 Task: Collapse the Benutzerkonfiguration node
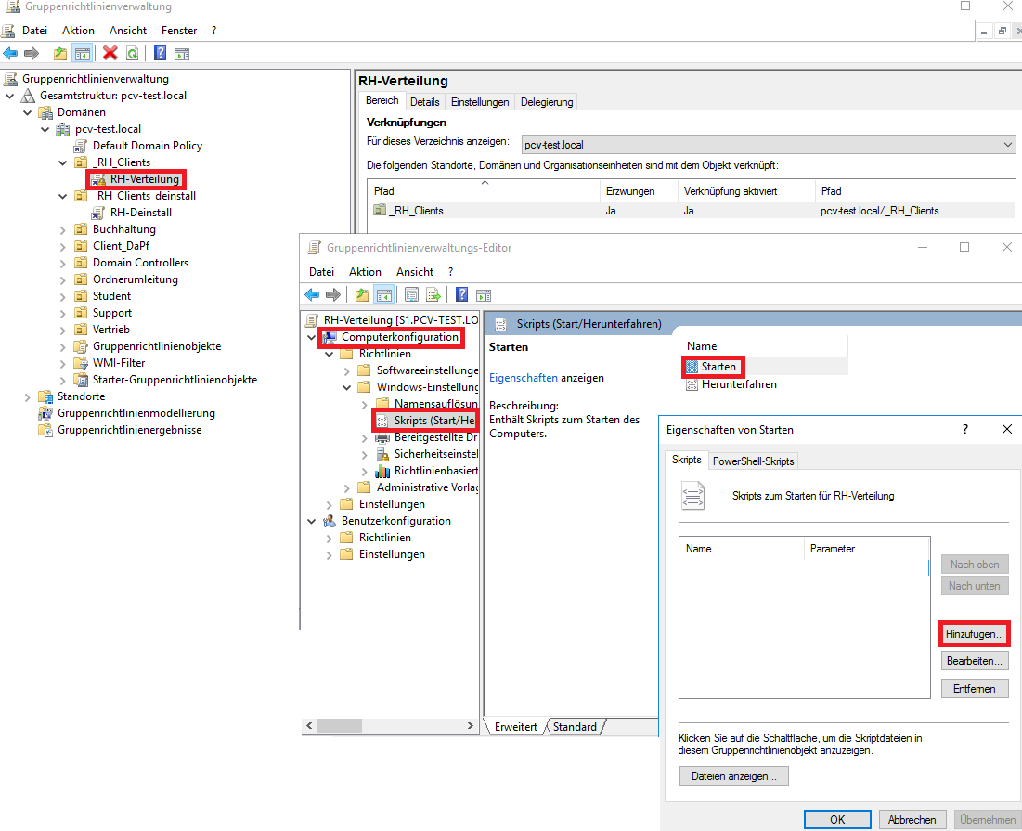(x=311, y=521)
